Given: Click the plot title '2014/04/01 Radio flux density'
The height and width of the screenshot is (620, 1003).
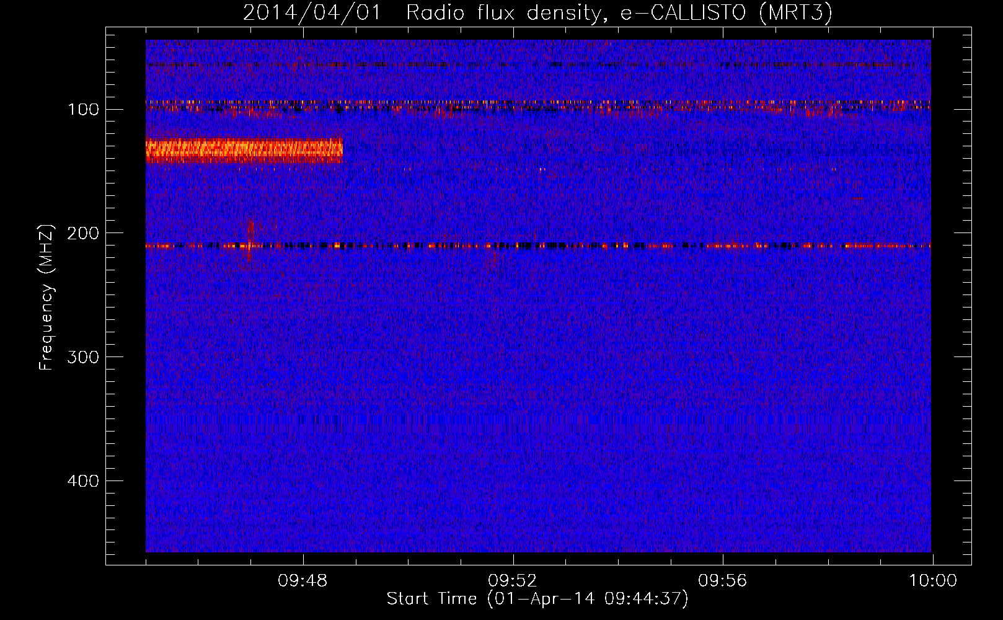Looking at the screenshot, I should coord(423,13).
